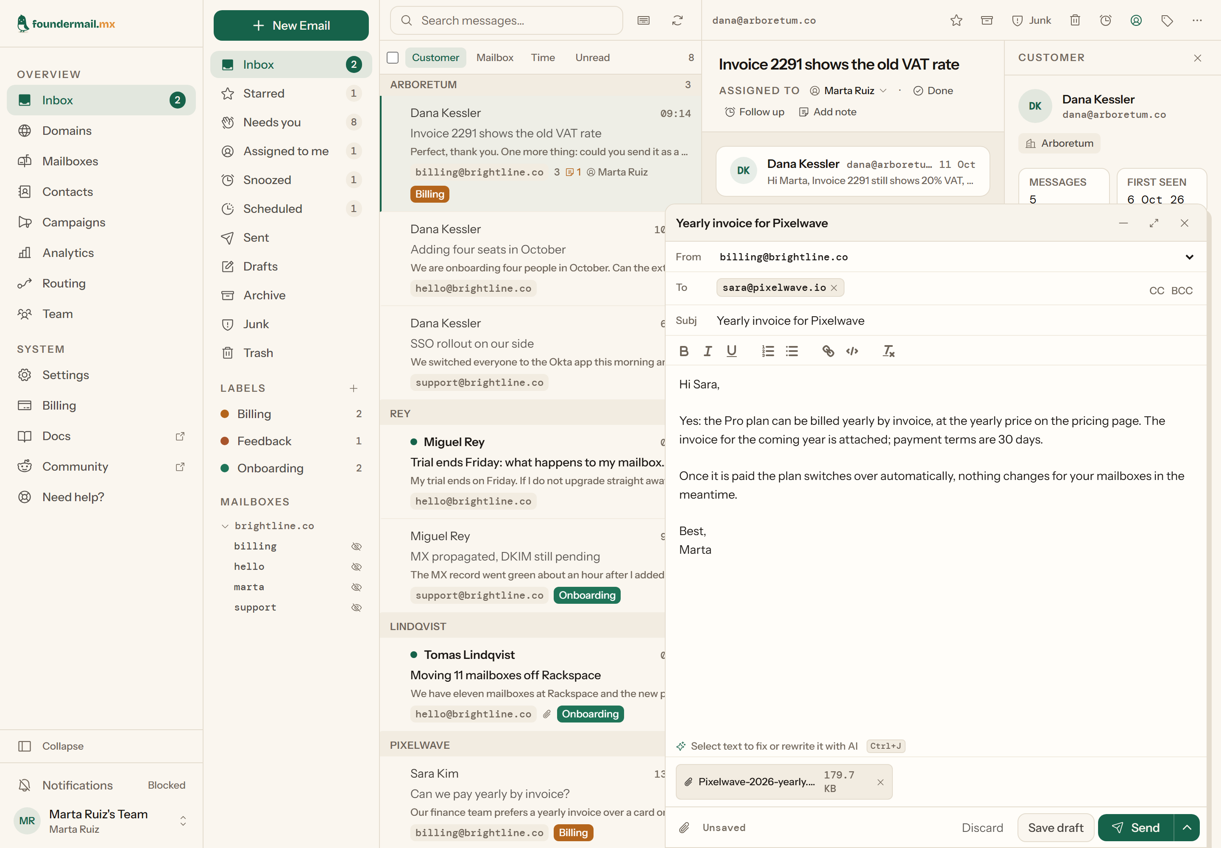Close the Customer panel

point(1198,58)
